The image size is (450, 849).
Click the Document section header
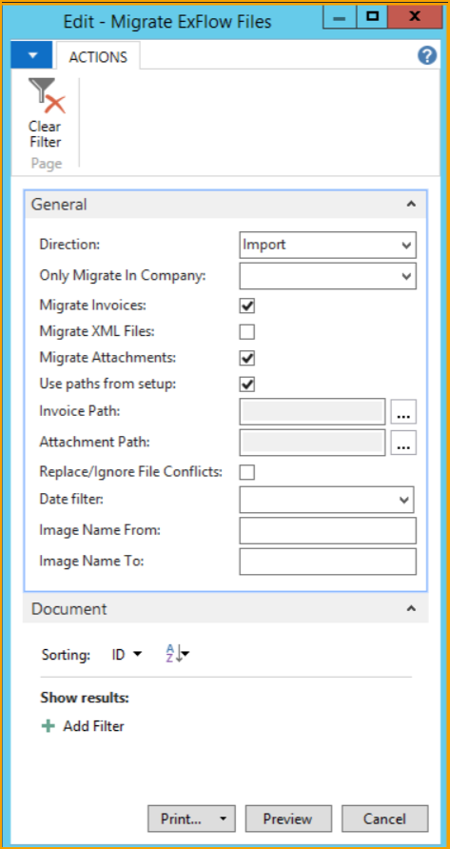[x=225, y=608]
